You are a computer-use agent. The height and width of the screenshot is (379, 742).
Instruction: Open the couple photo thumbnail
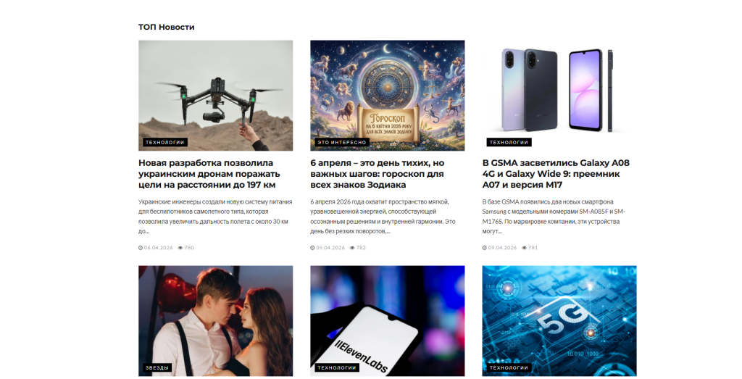click(216, 321)
